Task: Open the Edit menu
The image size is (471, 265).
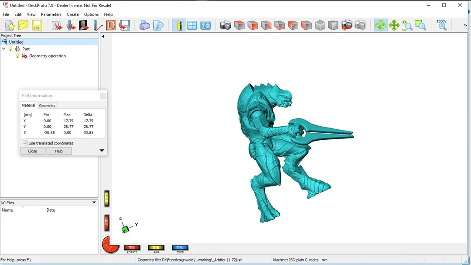Action: [x=18, y=14]
